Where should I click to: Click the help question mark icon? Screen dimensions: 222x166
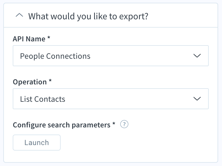click(x=124, y=124)
